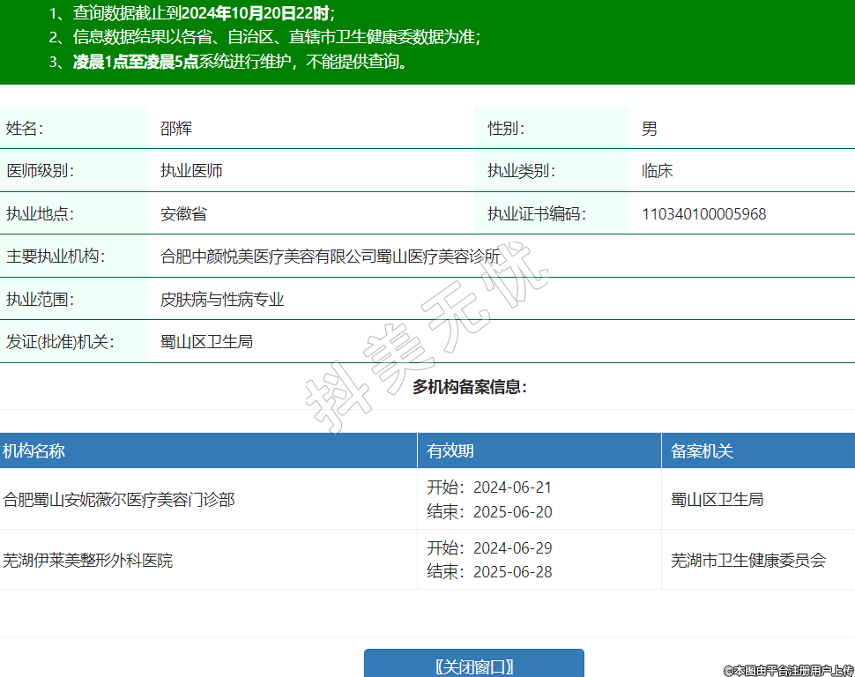Click the 备案机关 column header
The height and width of the screenshot is (677, 855).
(x=702, y=451)
